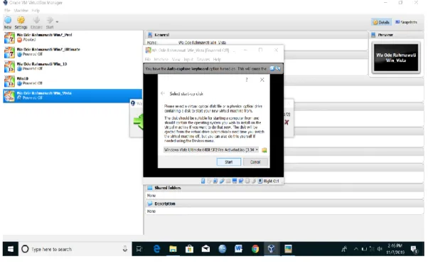Click the taskbar microphone icon
The height and width of the screenshot is (264, 428).
(x=124, y=248)
